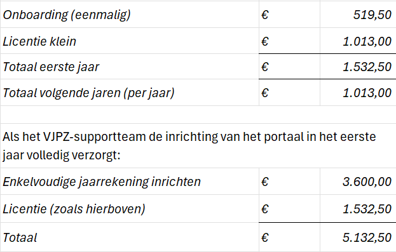
Task: Click the euro sign beside Licentie klein
Action: pyautogui.click(x=264, y=41)
